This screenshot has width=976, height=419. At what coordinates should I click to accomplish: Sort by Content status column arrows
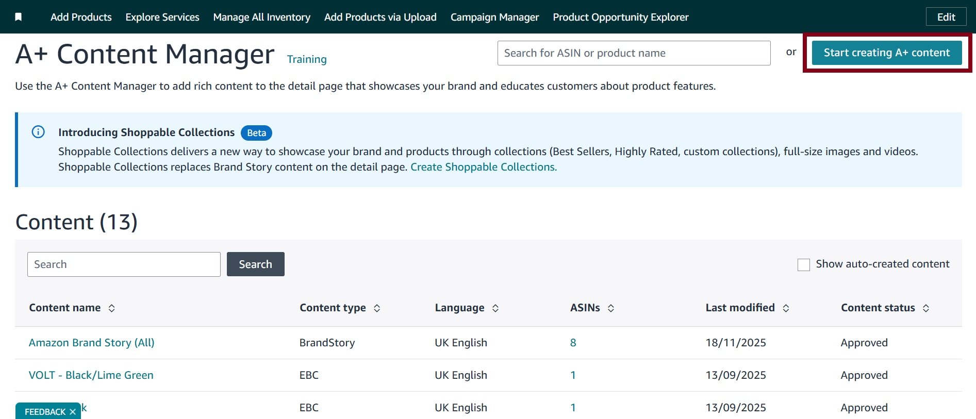(x=926, y=308)
